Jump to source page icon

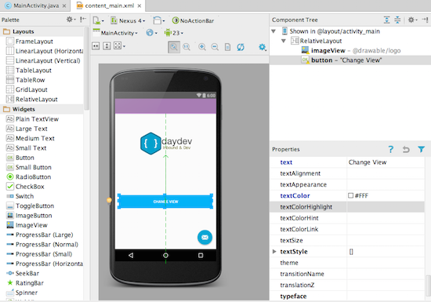227,47
